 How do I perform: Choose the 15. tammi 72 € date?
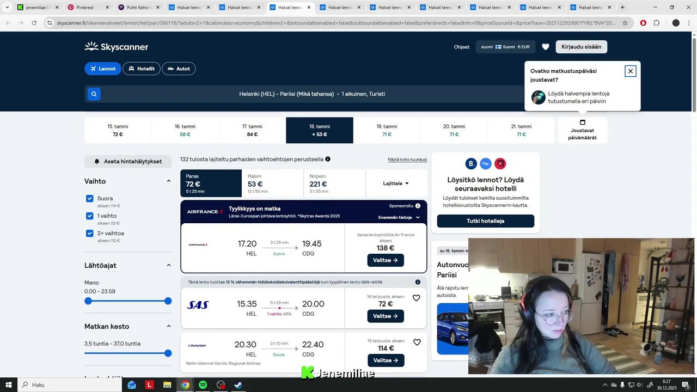118,130
